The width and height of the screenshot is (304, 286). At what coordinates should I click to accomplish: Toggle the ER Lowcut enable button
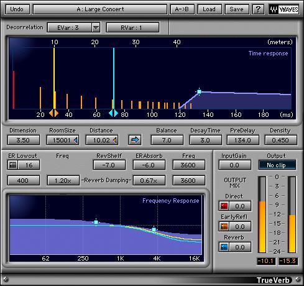(x=12, y=165)
